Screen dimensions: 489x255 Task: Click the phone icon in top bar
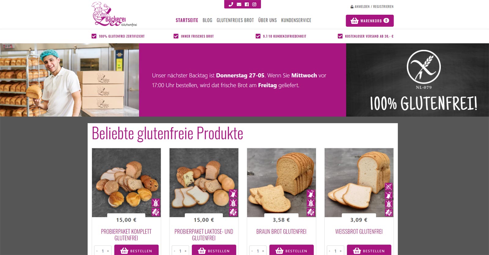coord(231,4)
